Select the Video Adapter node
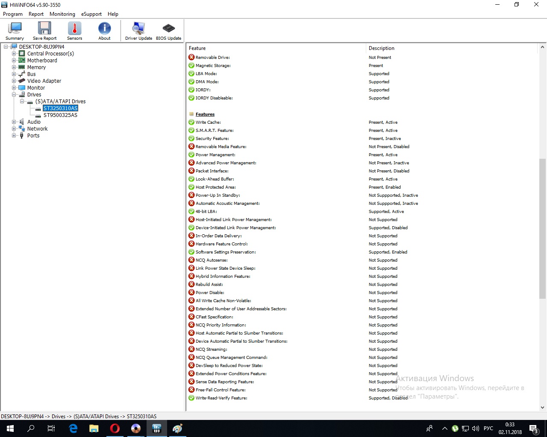Screen dimensions: 547x437 [x=44, y=81]
